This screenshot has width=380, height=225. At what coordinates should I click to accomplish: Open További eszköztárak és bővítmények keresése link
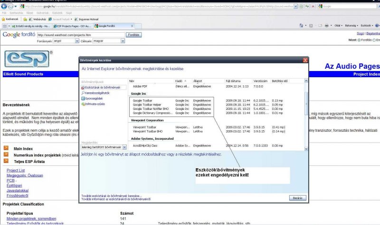pos(112,196)
